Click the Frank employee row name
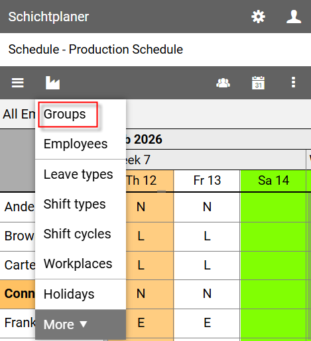 (18, 323)
